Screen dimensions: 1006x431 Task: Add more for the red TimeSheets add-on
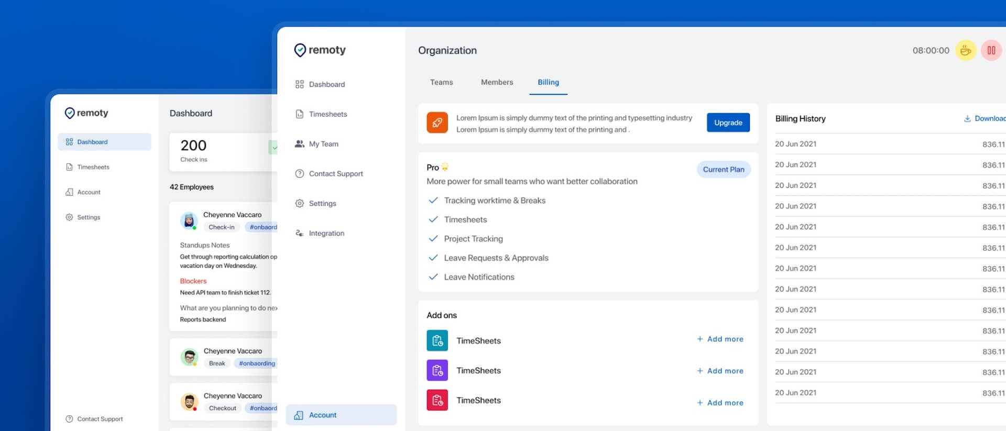point(720,403)
